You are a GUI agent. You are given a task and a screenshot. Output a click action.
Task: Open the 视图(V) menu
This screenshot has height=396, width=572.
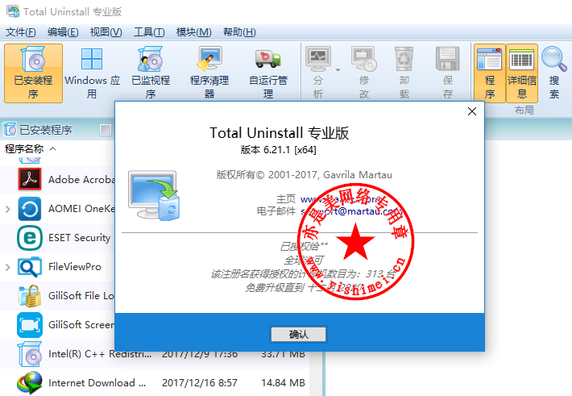click(106, 32)
